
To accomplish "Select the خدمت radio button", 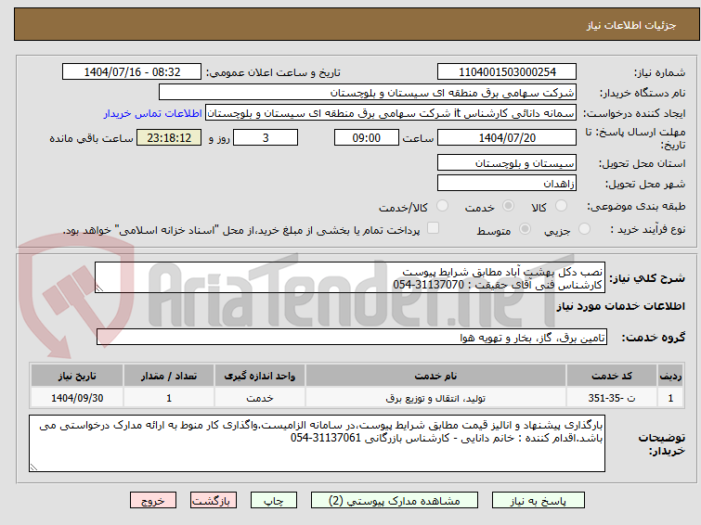I will pos(508,206).
